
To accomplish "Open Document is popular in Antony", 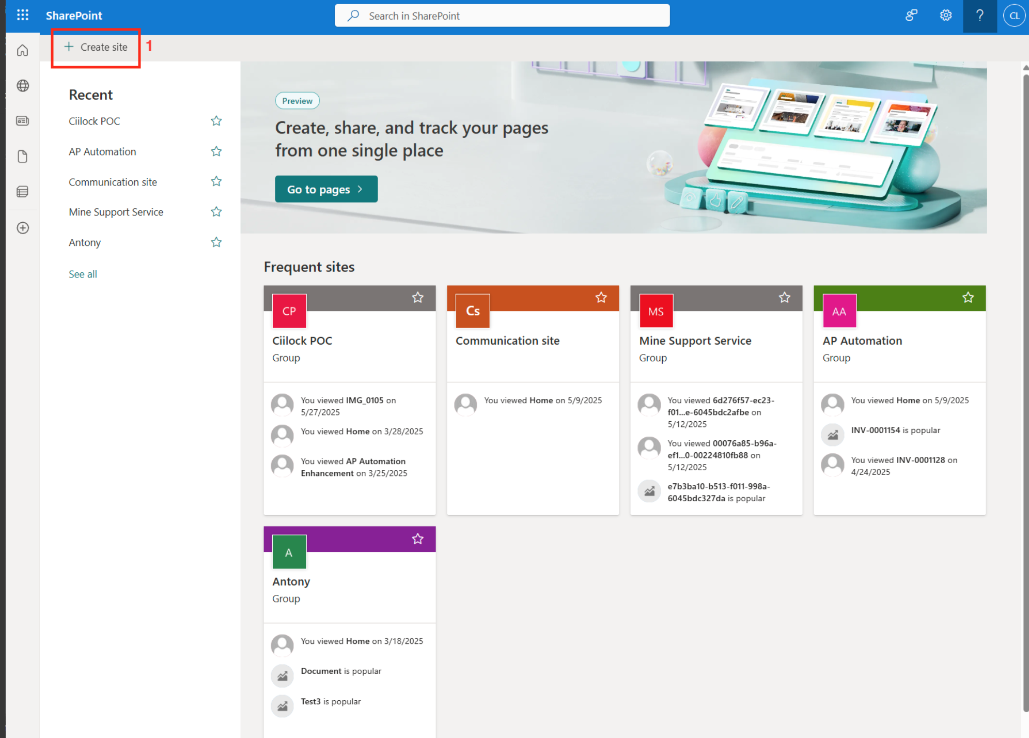I will click(341, 671).
